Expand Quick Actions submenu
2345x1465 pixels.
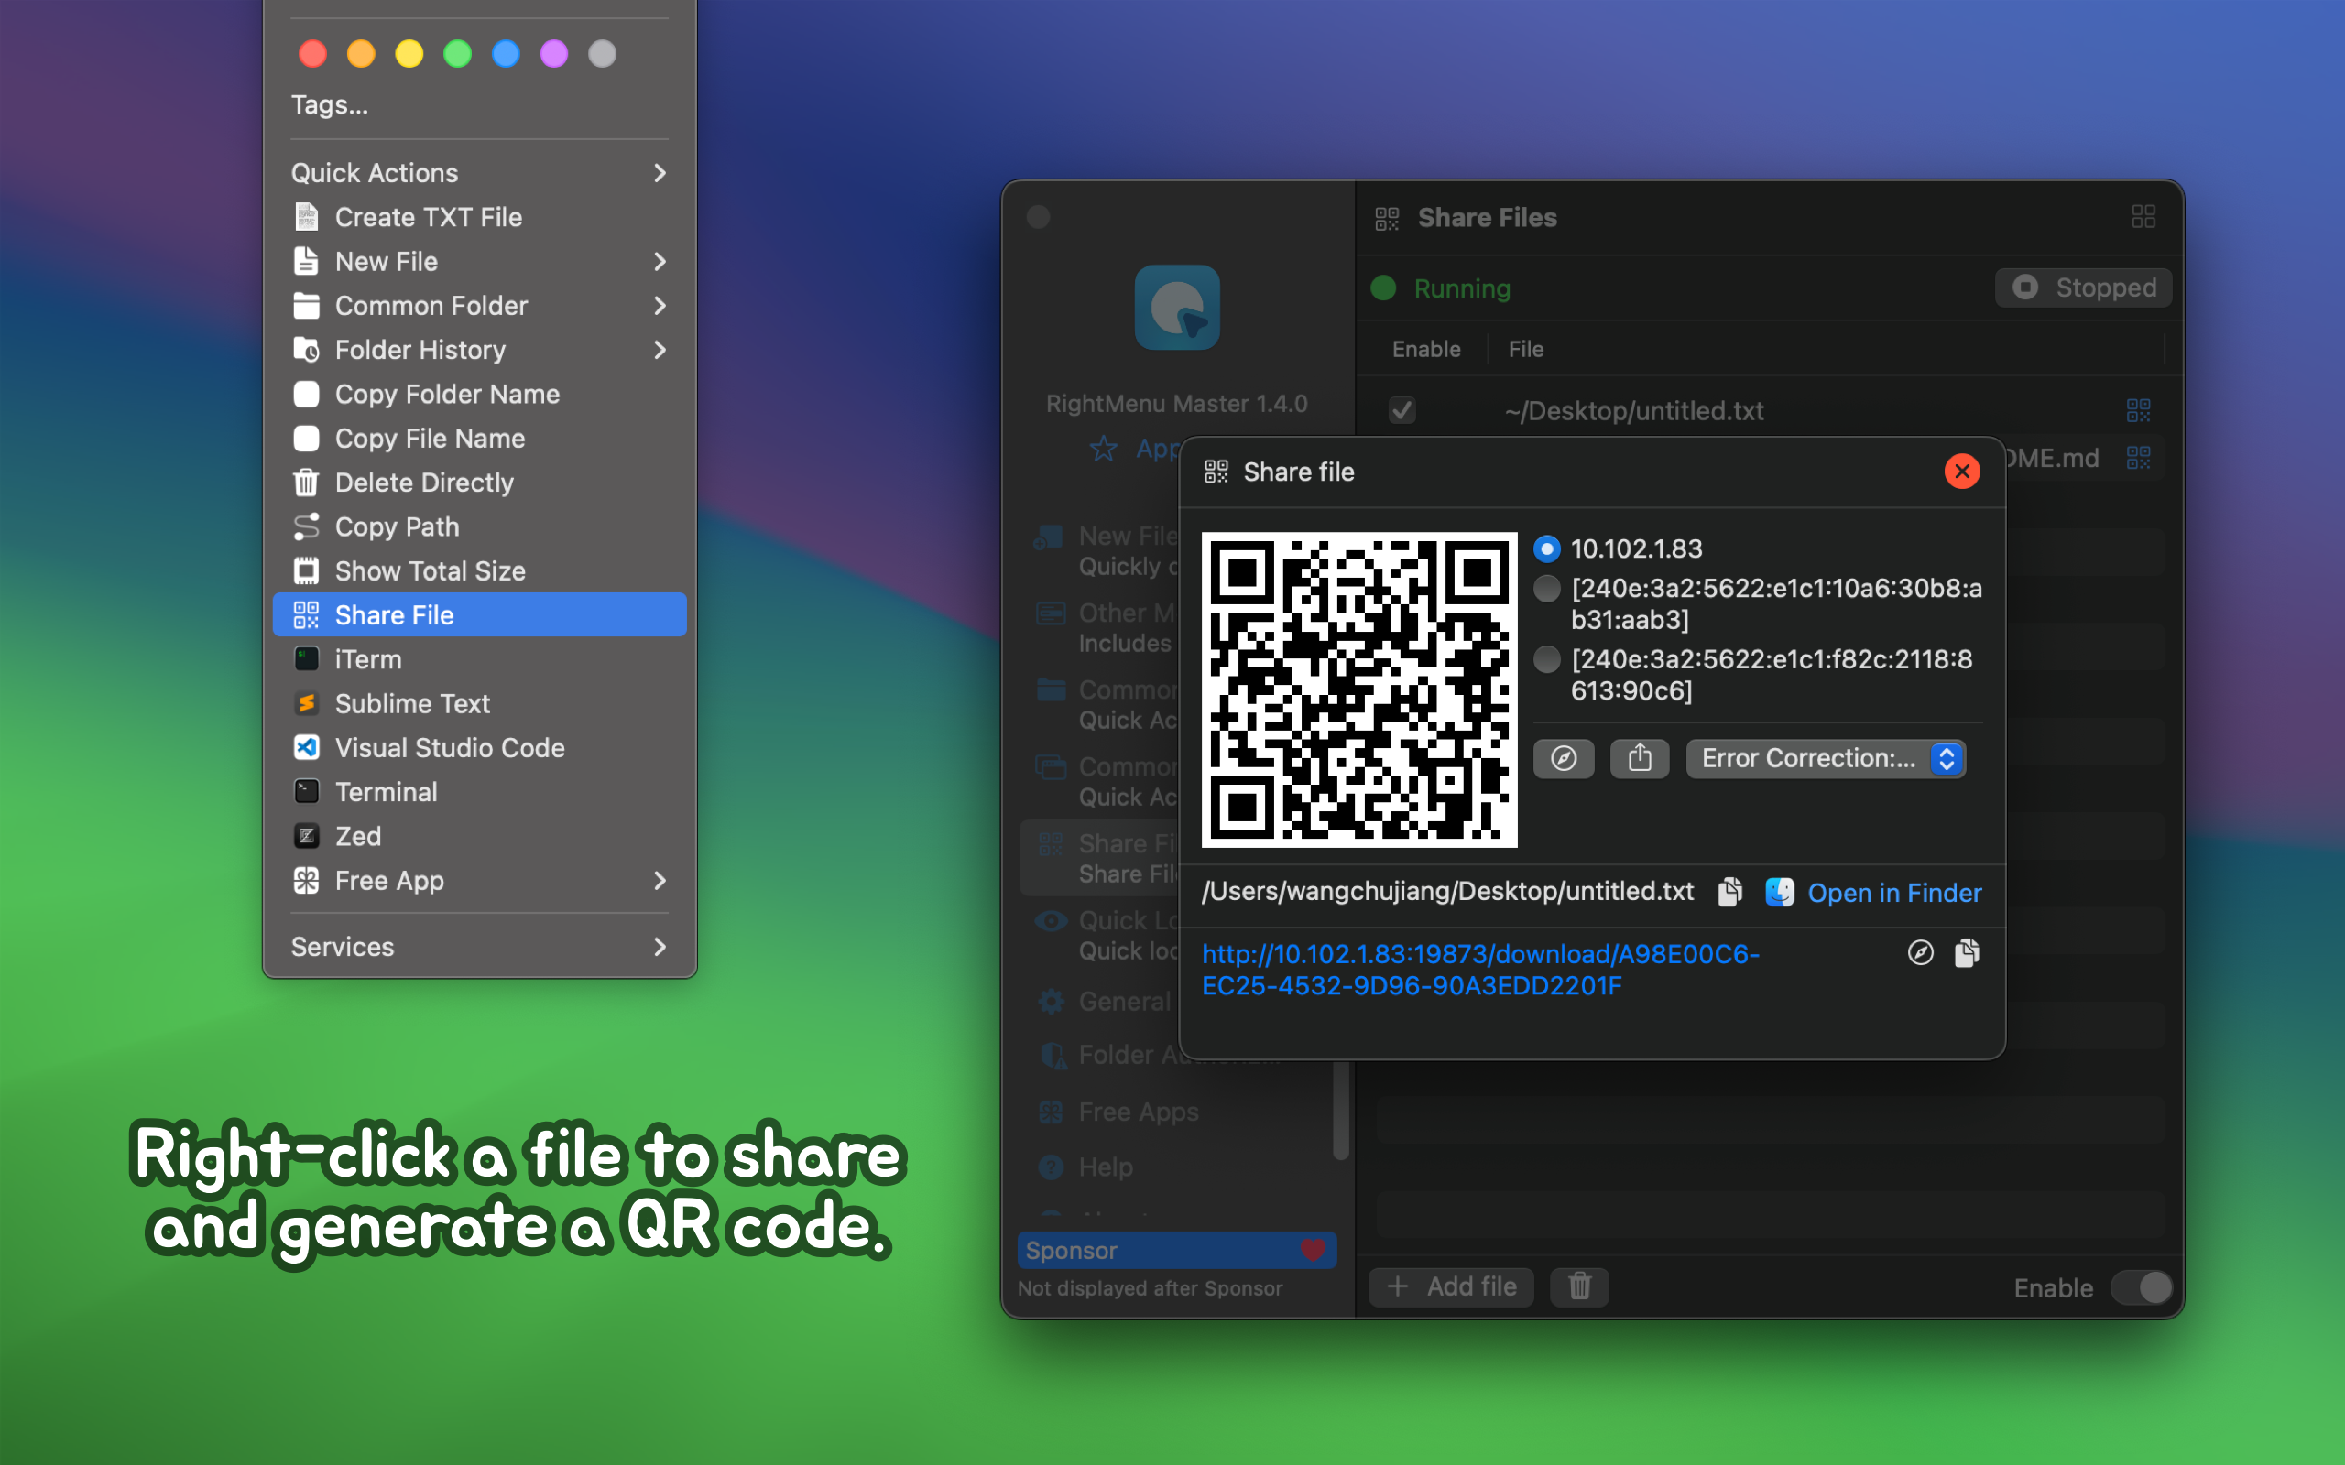click(x=480, y=173)
